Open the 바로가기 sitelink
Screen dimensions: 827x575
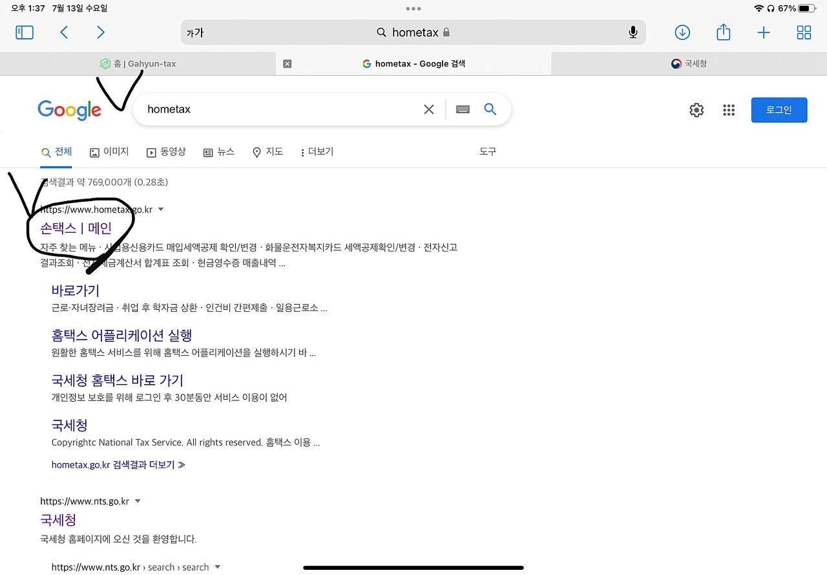(76, 290)
